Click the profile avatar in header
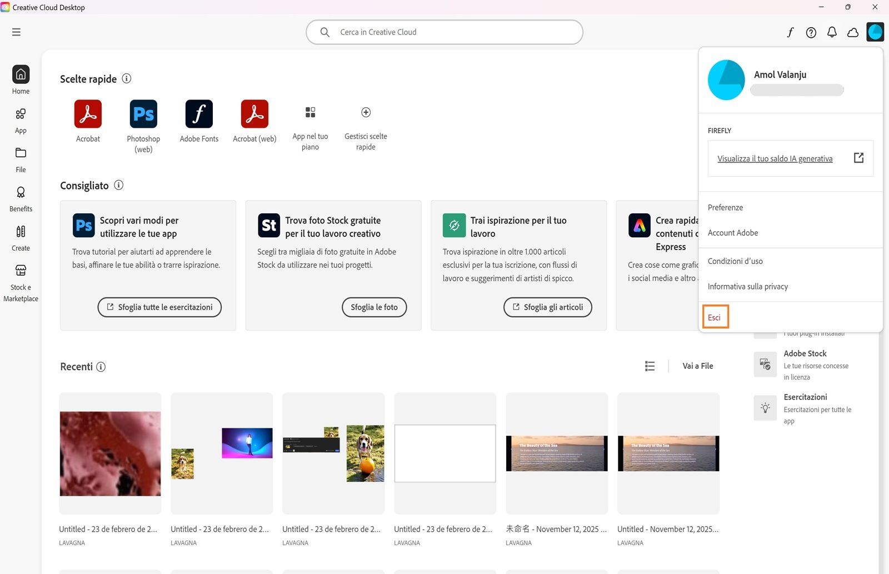This screenshot has height=574, width=889. click(x=875, y=32)
